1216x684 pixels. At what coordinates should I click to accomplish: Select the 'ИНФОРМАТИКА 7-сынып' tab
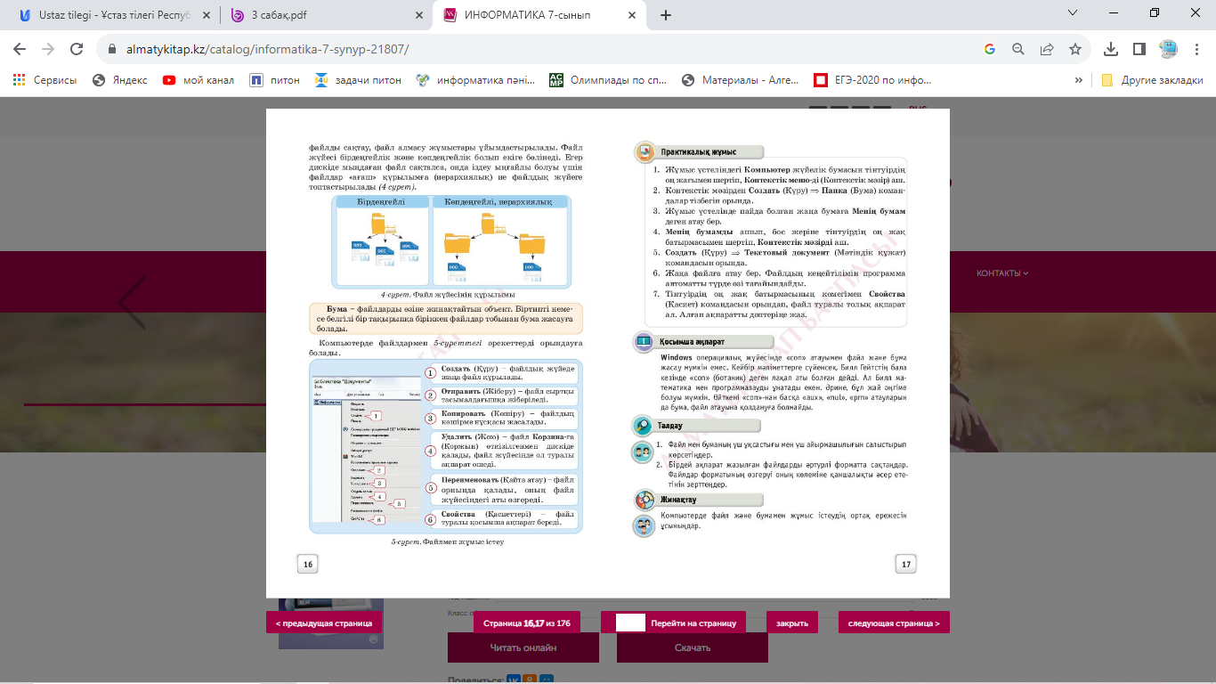pos(541,15)
